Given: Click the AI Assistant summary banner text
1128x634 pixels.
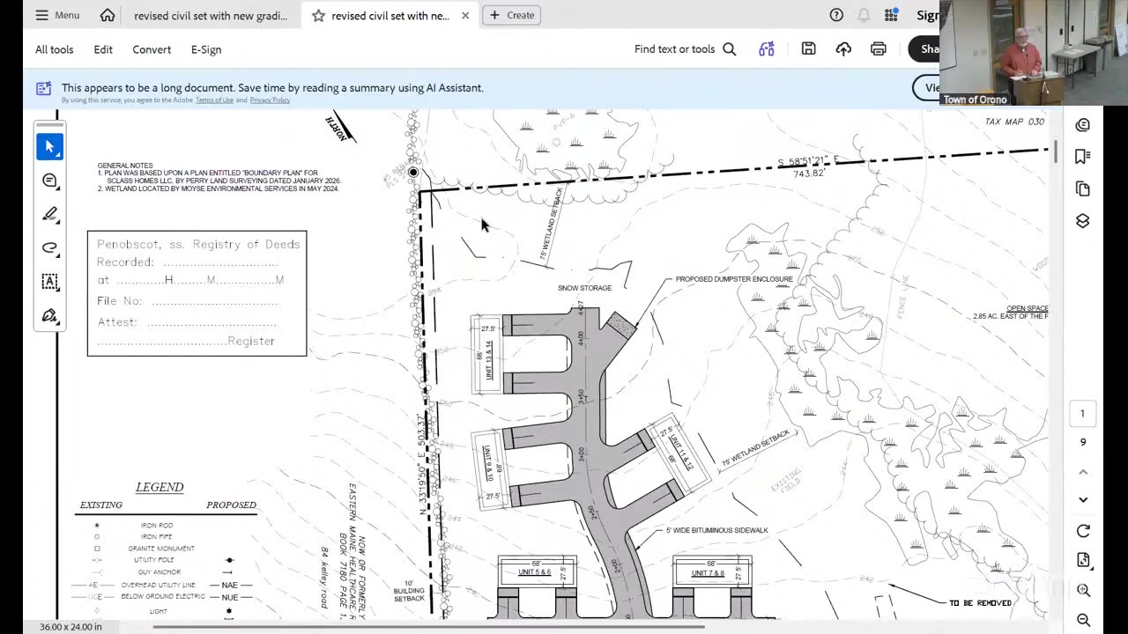Looking at the screenshot, I should [272, 88].
